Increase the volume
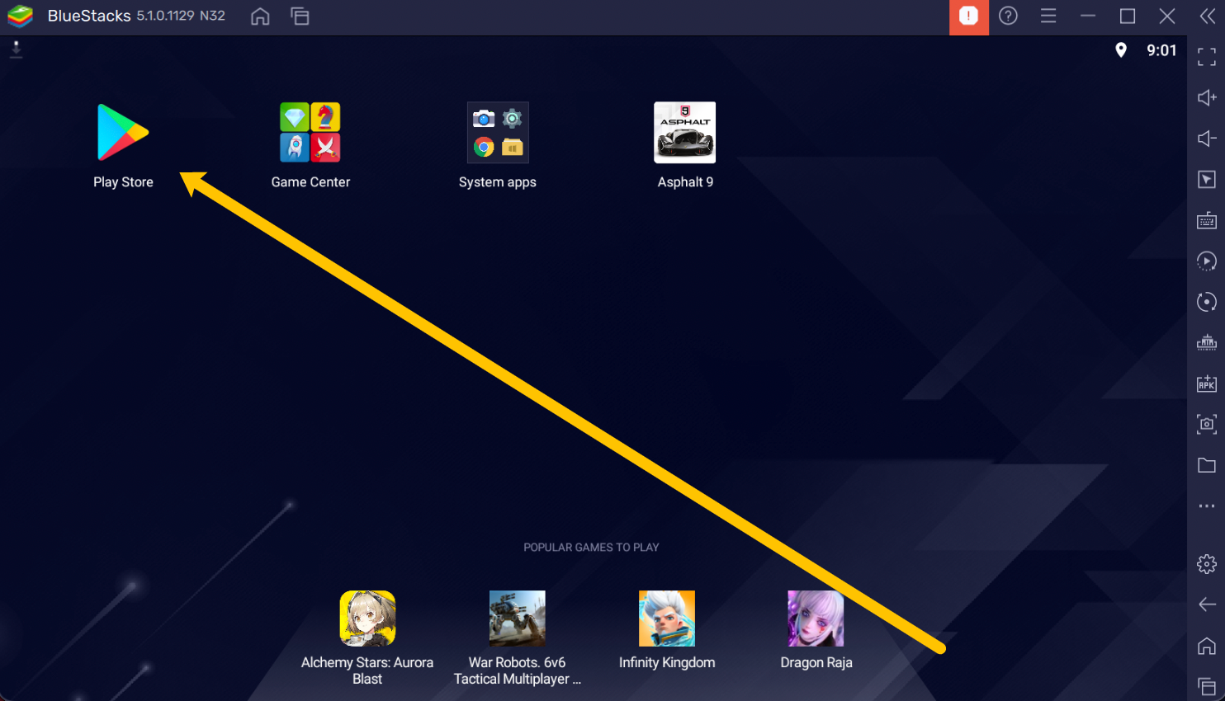 point(1207,98)
